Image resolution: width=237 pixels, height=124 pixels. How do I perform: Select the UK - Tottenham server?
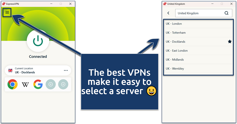tap(198, 33)
